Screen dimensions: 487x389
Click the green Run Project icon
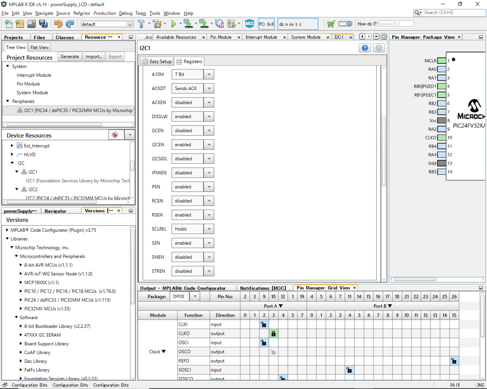[x=174, y=24]
